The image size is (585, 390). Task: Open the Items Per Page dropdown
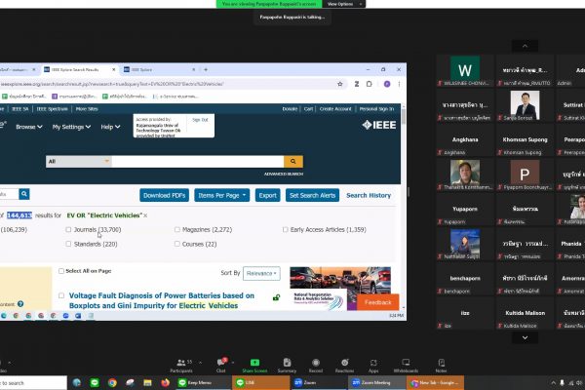pyautogui.click(x=222, y=195)
